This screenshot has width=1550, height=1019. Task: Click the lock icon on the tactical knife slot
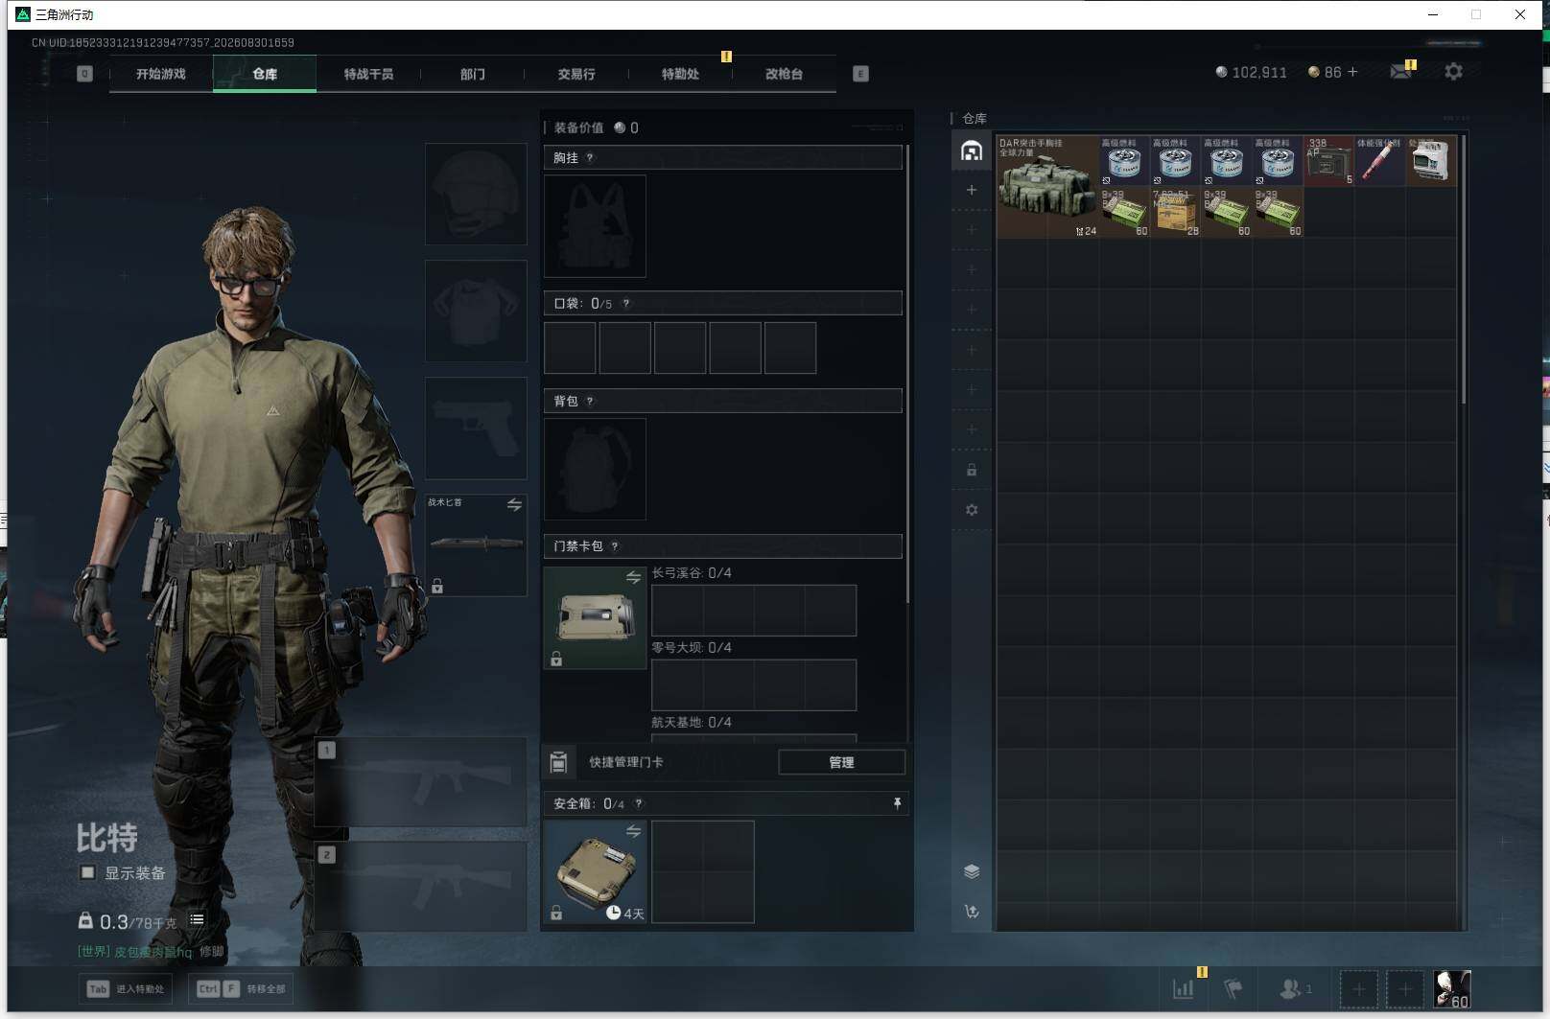pos(437,586)
